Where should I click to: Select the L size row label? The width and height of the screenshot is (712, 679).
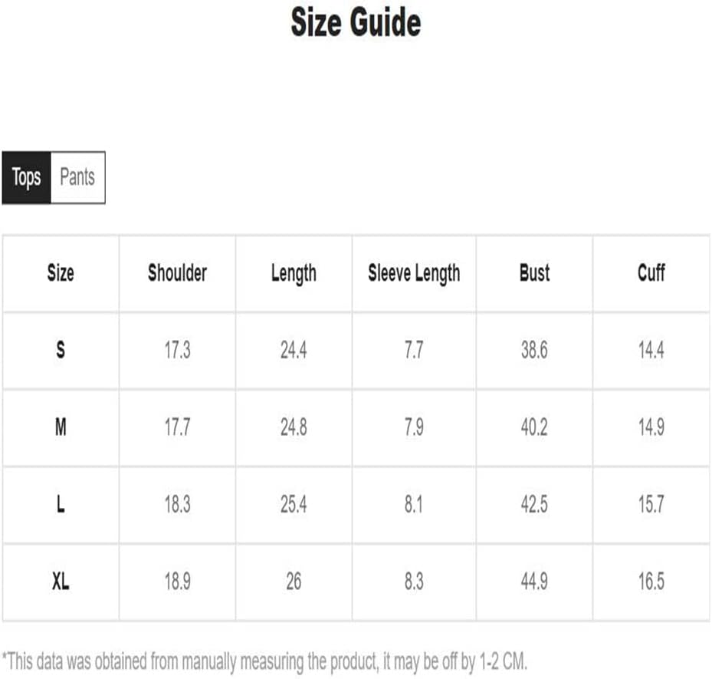[61, 505]
